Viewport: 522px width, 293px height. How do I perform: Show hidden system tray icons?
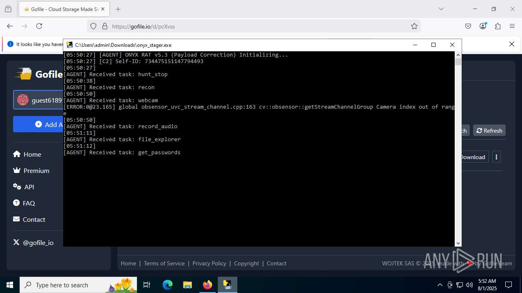click(x=440, y=285)
